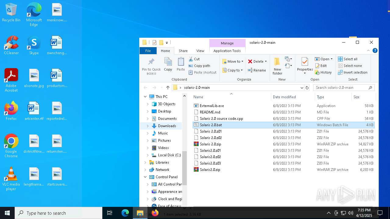Select Documents in navigation pane
Viewport: 390px width, 219px height.
point(167,119)
